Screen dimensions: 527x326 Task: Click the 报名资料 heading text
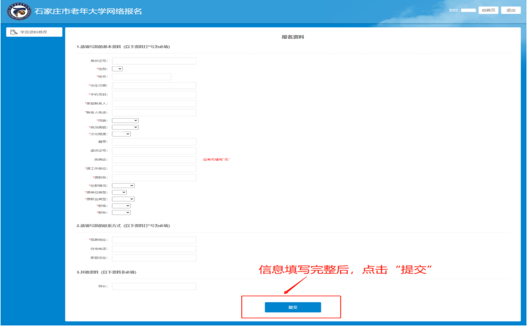(293, 37)
